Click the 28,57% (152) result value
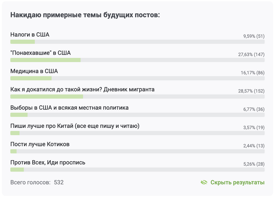The image size is (275, 203). point(251,91)
